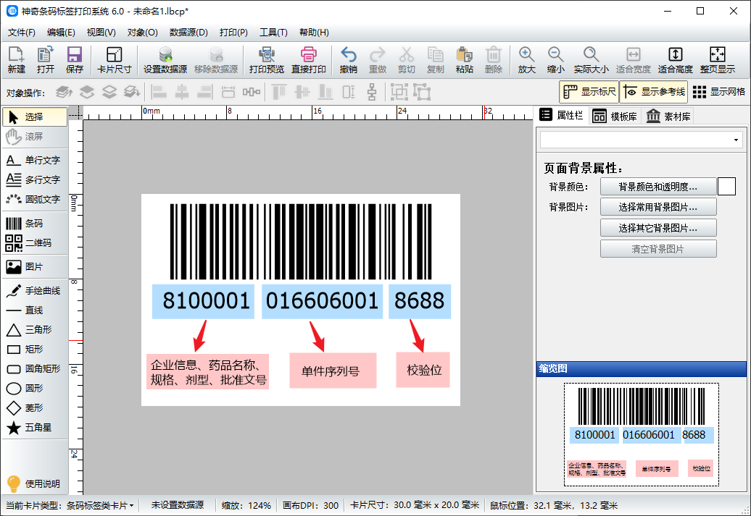Click the barcode graphic on the canvas

click(x=301, y=242)
